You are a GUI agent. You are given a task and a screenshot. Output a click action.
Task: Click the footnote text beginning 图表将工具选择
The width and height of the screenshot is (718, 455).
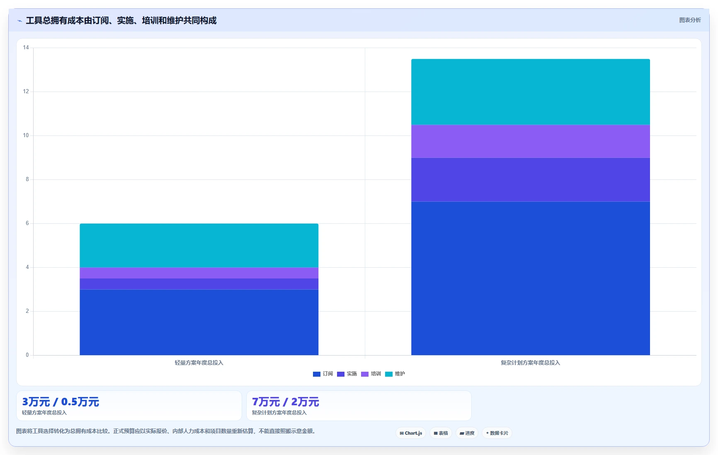[167, 431]
